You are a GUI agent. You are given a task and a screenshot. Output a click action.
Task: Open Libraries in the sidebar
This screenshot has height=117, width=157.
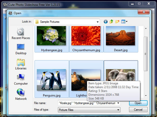[21, 64]
